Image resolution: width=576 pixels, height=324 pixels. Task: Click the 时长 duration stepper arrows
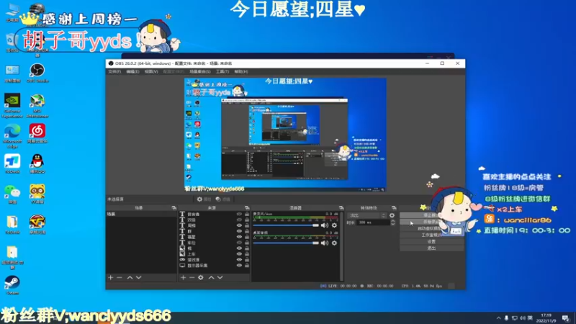point(392,222)
